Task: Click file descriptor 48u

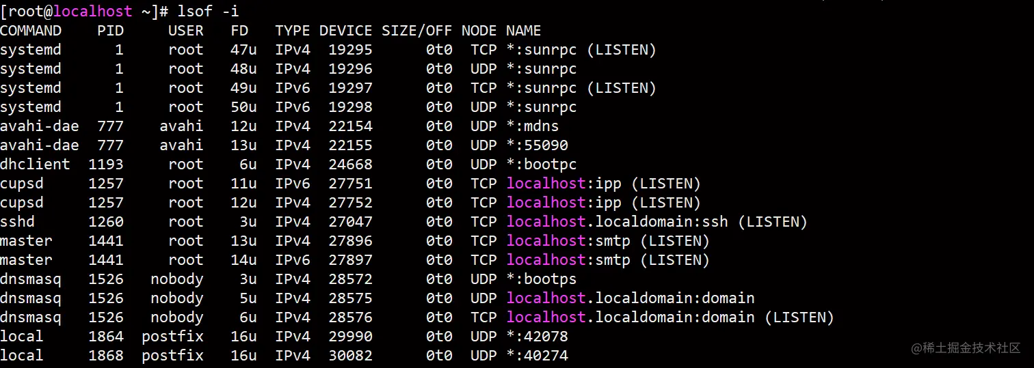Action: pyautogui.click(x=243, y=69)
